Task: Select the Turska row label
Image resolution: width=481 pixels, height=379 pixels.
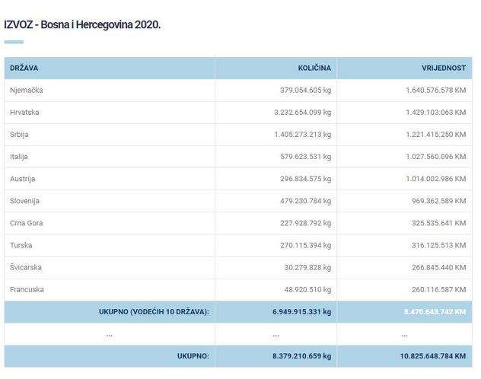Action: pyautogui.click(x=21, y=245)
